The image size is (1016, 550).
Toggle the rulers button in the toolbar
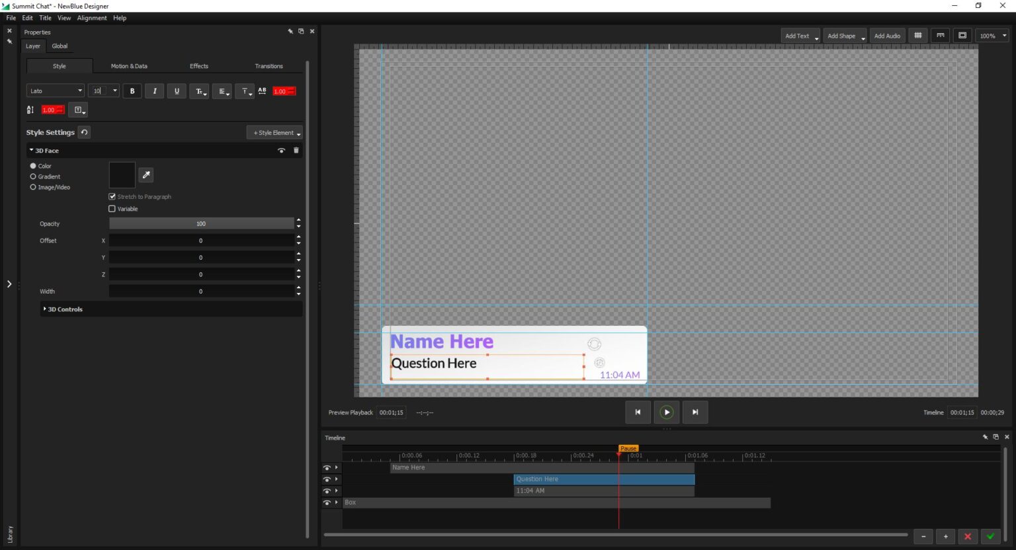pyautogui.click(x=940, y=36)
